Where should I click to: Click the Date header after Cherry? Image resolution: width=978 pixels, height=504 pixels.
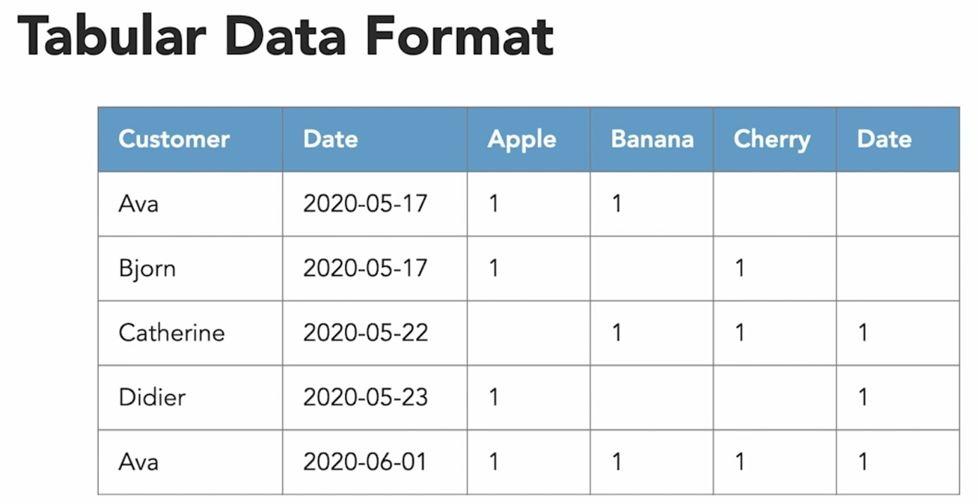point(884,139)
